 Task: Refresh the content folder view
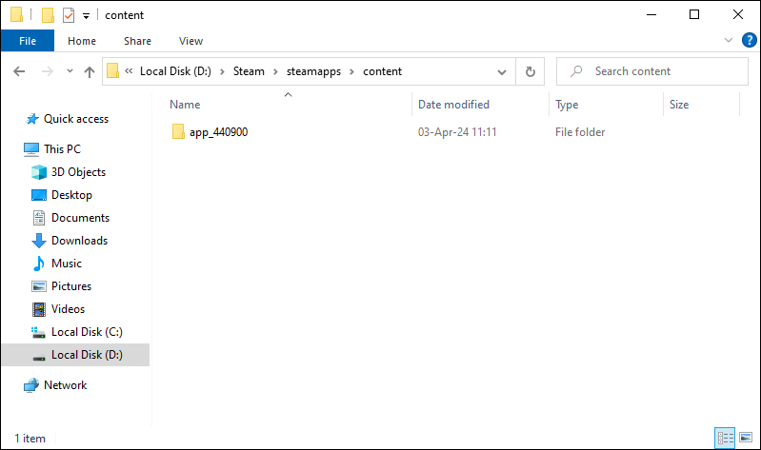pyautogui.click(x=531, y=71)
